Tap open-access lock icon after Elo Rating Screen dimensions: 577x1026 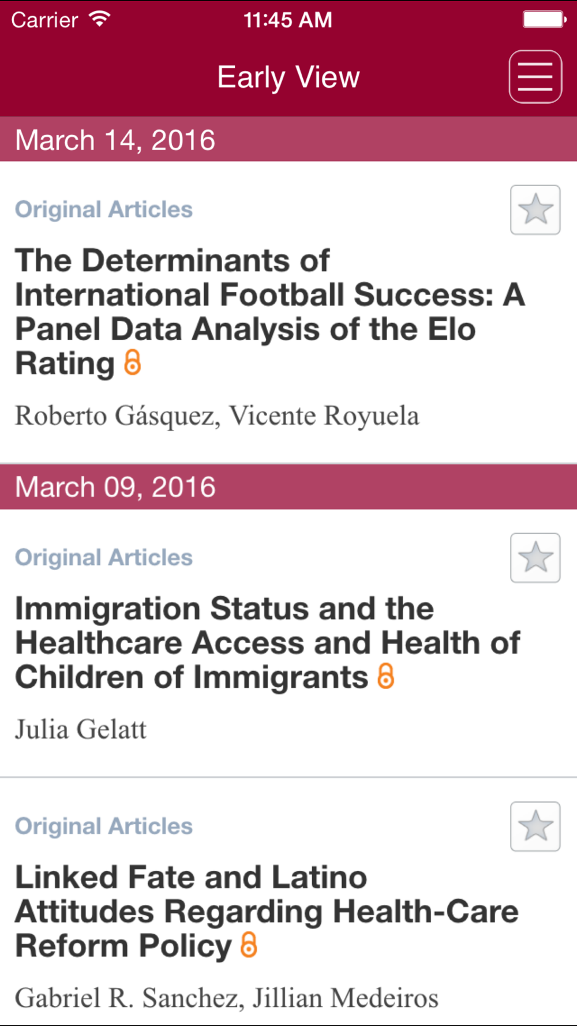pos(133,362)
